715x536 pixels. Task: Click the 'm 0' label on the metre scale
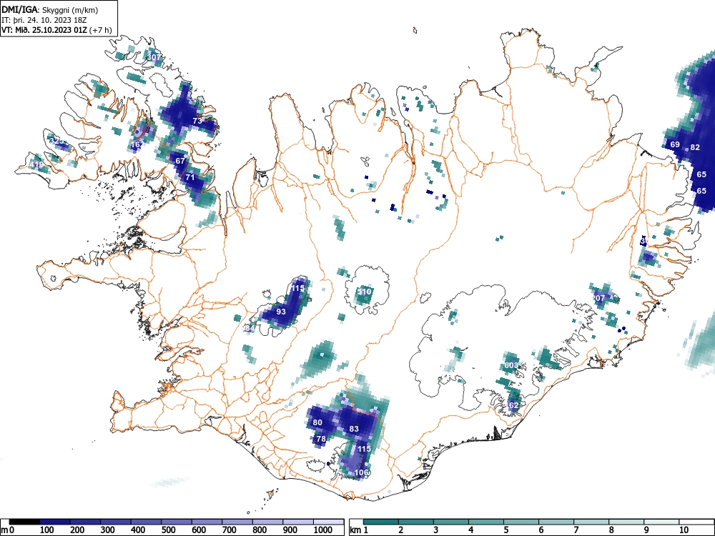8,530
